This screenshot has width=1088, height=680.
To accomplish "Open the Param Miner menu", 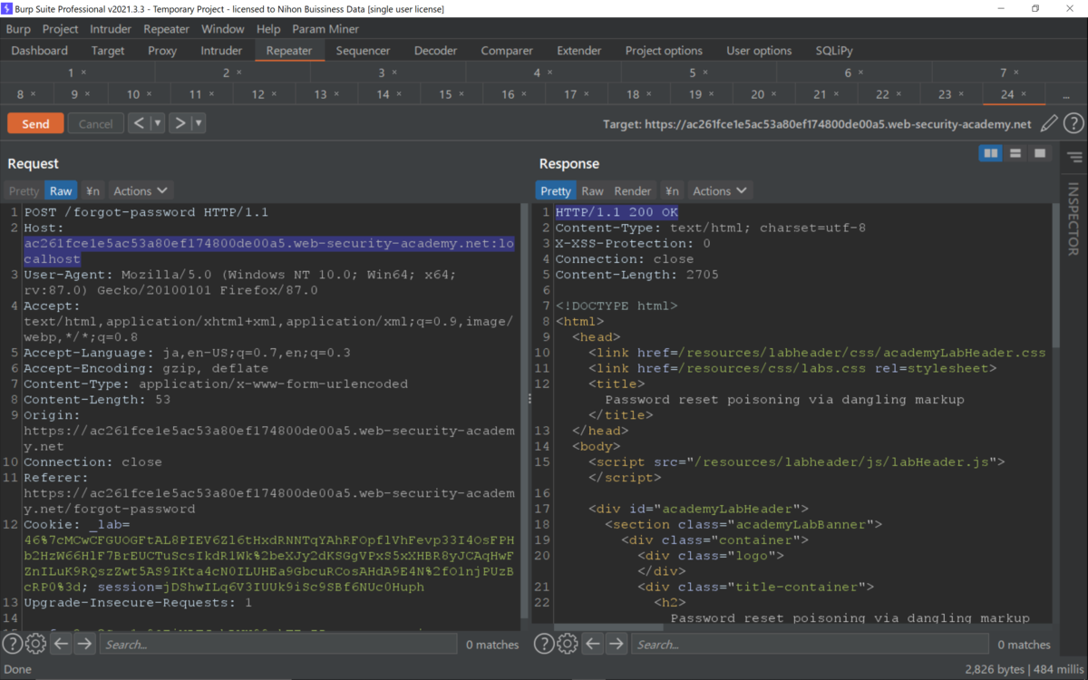I will [325, 29].
